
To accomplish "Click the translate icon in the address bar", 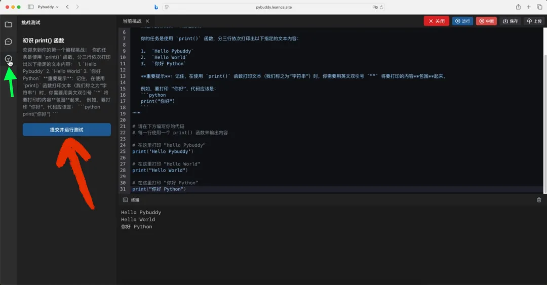I will pyautogui.click(x=375, y=7).
